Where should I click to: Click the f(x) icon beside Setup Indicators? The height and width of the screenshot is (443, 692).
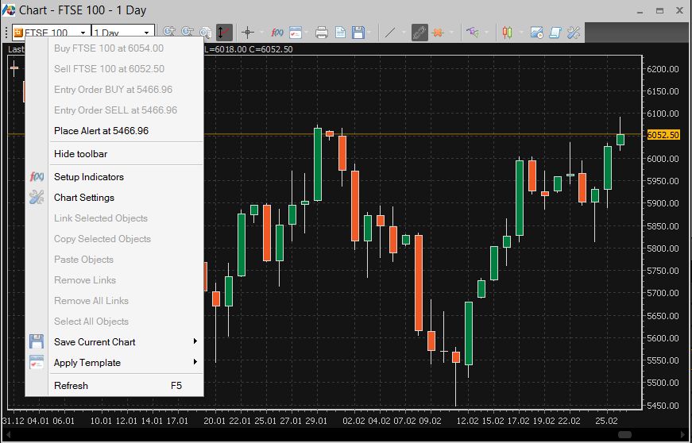point(37,177)
